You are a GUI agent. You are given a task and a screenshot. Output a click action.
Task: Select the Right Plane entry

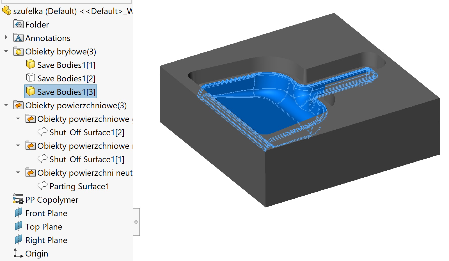pyautogui.click(x=46, y=240)
